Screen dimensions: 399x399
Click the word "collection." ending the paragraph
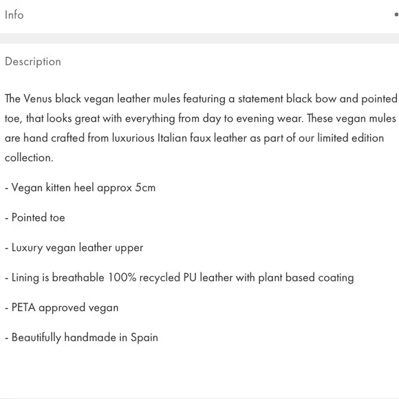pos(29,158)
